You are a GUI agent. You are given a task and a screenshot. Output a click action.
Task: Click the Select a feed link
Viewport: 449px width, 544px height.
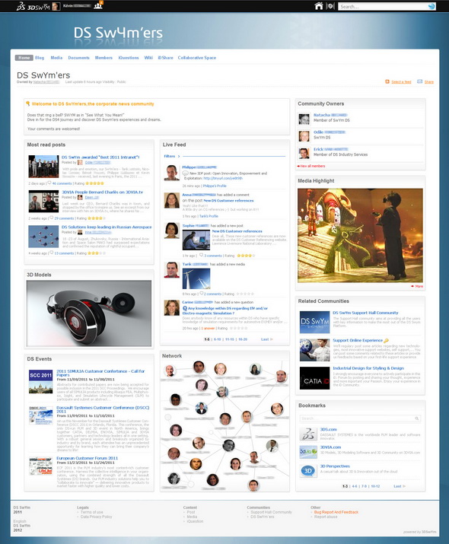click(401, 82)
